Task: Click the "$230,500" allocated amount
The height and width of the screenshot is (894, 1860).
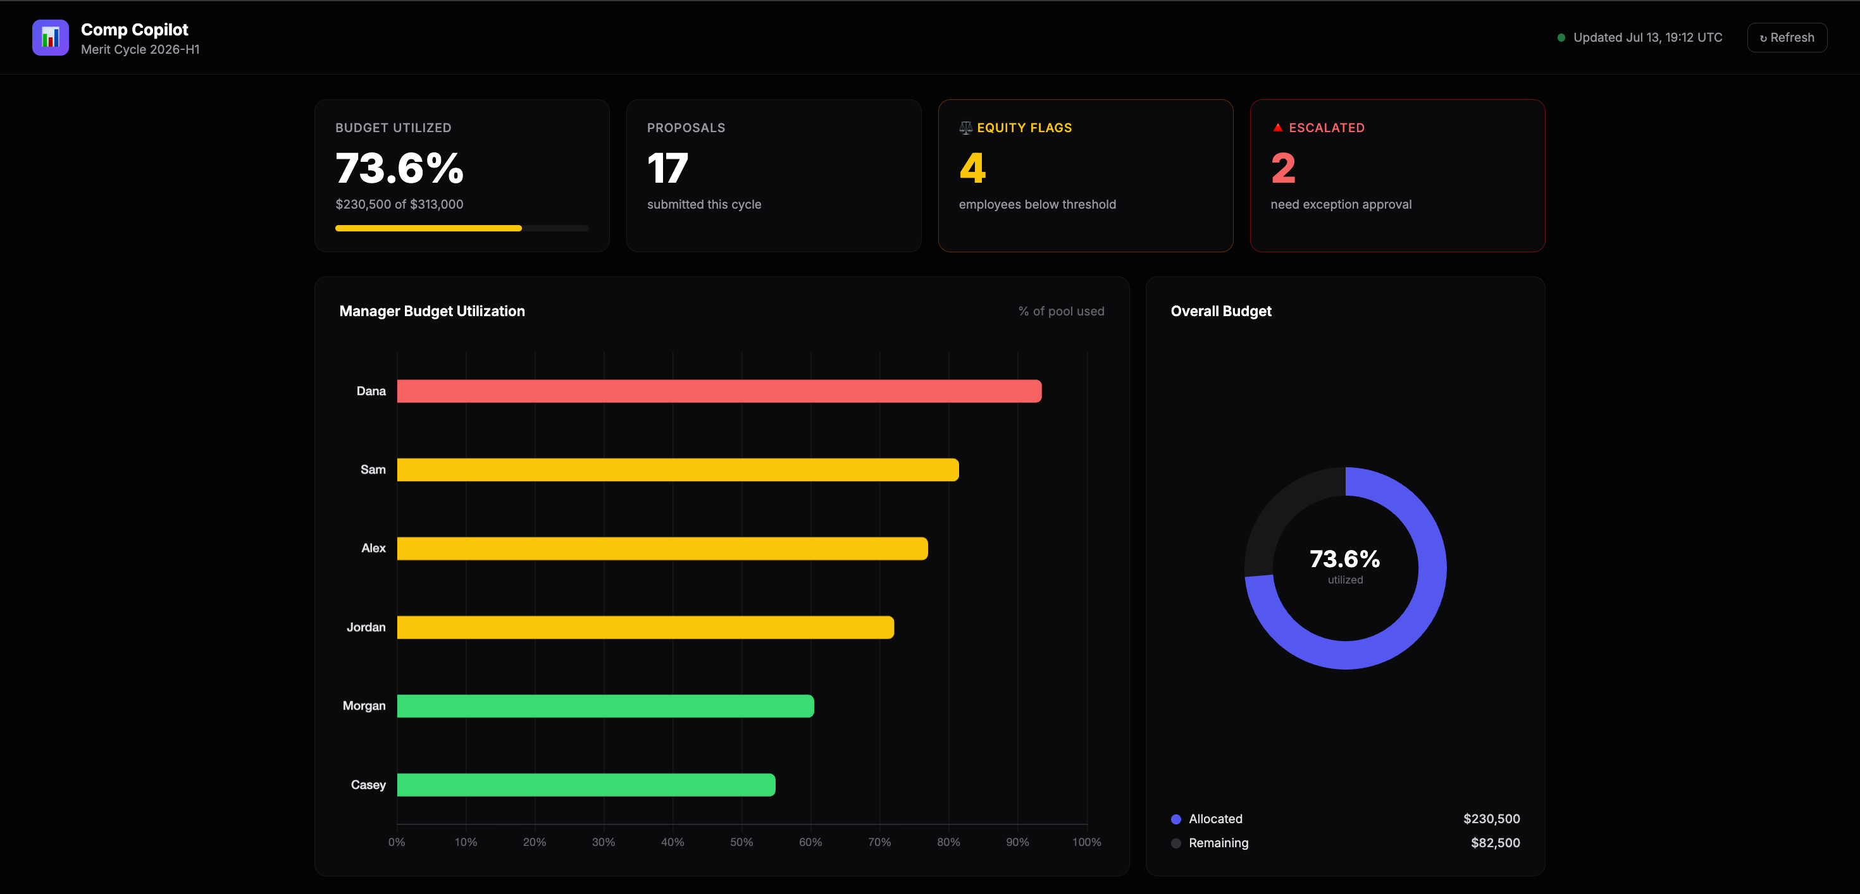Action: tap(1492, 819)
